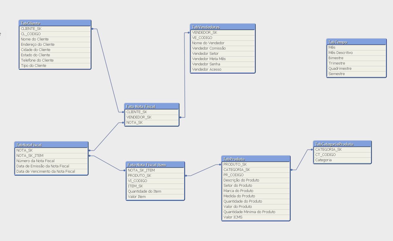Viewport: 393px width, 241px height.
Task: Select CATEGORIA_SK in TabCategoriaProduto table
Action: (x=342, y=150)
